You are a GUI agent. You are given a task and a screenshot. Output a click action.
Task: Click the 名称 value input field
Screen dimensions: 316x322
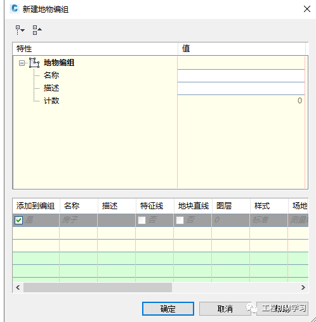pyautogui.click(x=241, y=76)
